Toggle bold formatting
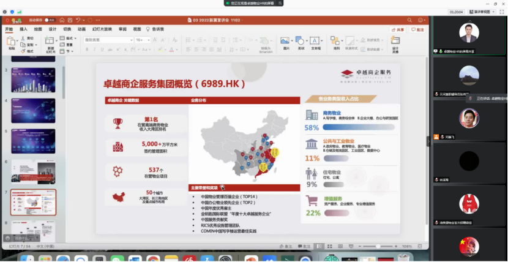Viewport: 508px width, 262px height. point(87,50)
